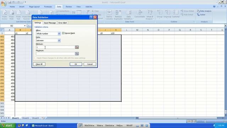Screen dimensions: 227x128
Task: Click Undo in Quick Access Toolbar
Action: click(13, 2)
